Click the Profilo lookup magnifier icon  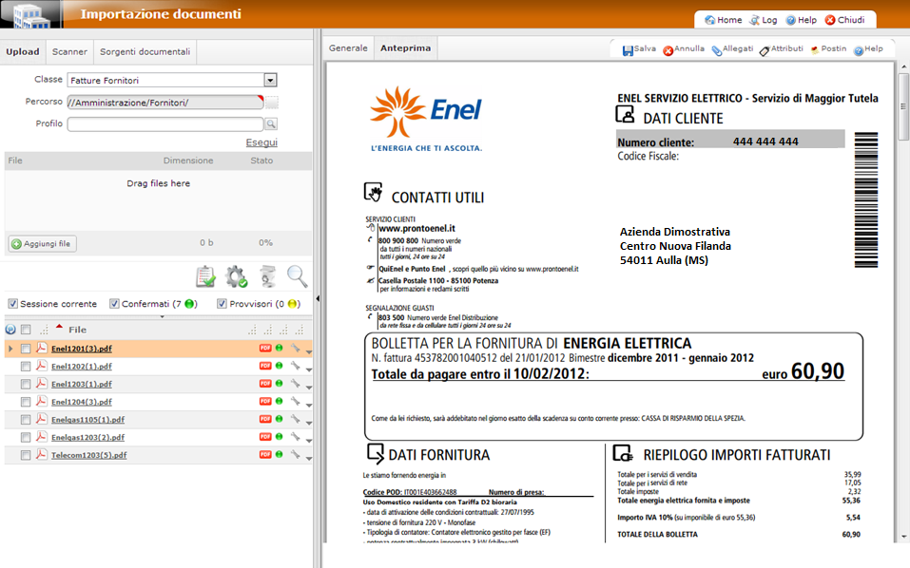271,124
